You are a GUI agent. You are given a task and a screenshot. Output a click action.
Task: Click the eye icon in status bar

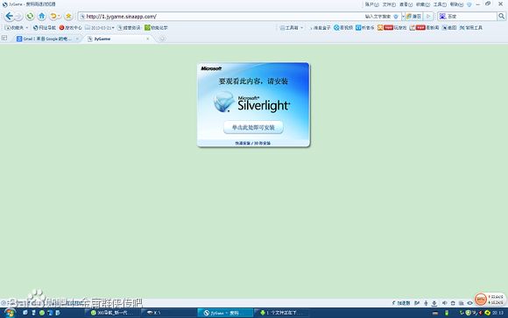tap(469, 303)
